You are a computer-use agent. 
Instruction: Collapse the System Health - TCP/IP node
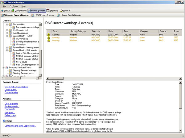click(7, 36)
